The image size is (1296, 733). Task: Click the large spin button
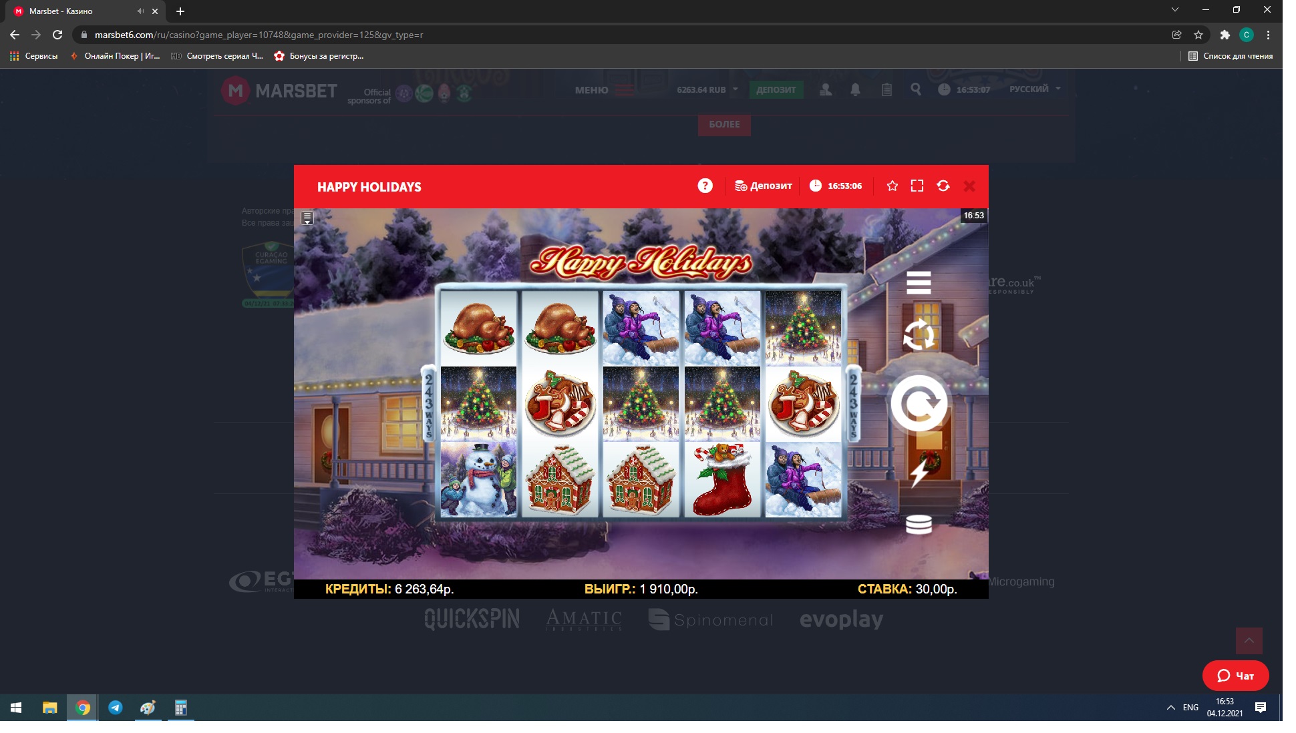(x=919, y=403)
